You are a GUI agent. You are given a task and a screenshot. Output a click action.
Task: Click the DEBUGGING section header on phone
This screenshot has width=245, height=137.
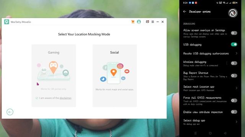pyautogui.click(x=189, y=24)
